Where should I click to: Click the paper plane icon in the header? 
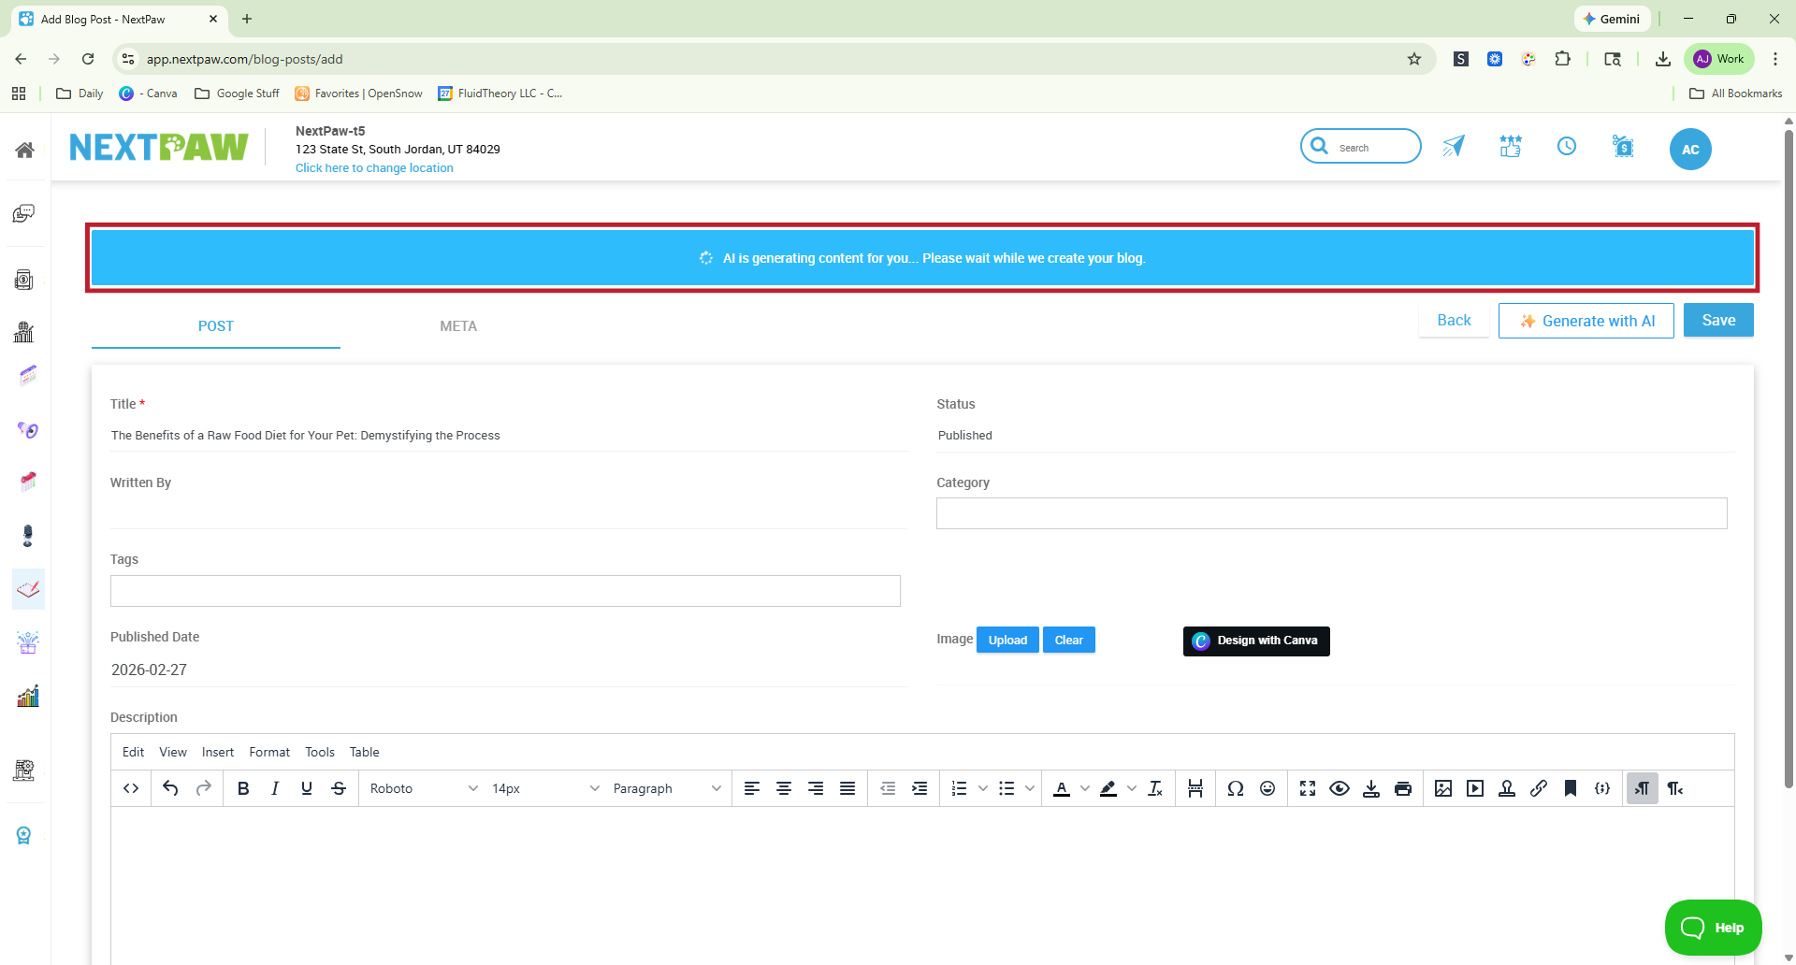[x=1453, y=146]
